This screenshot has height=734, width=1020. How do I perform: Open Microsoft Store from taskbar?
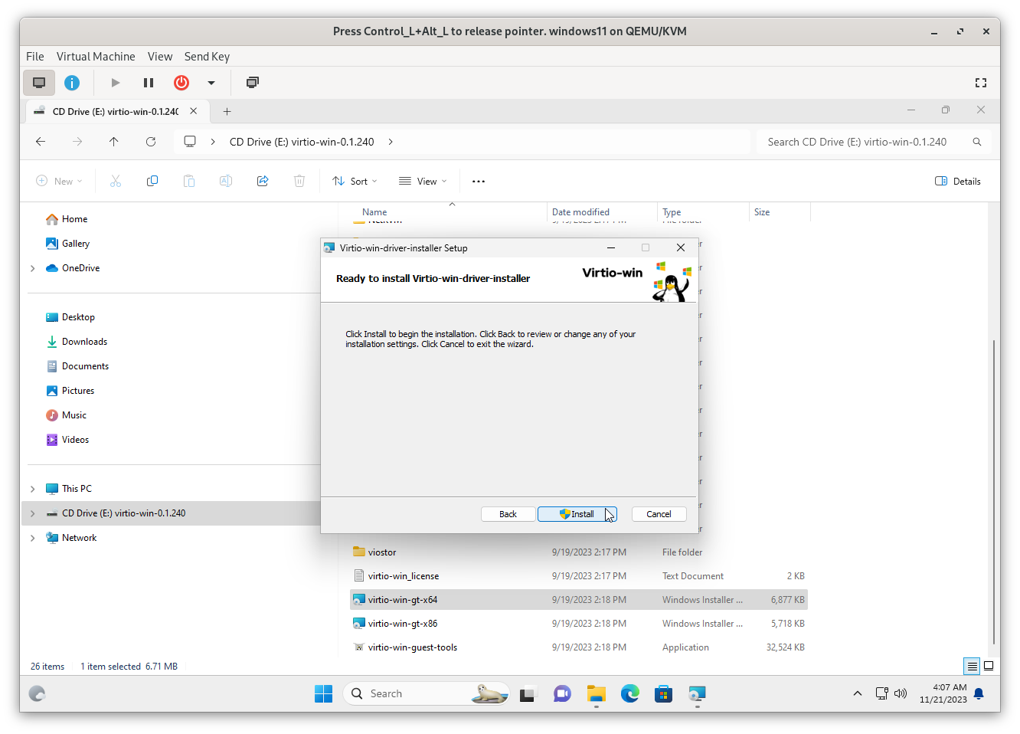tap(664, 693)
